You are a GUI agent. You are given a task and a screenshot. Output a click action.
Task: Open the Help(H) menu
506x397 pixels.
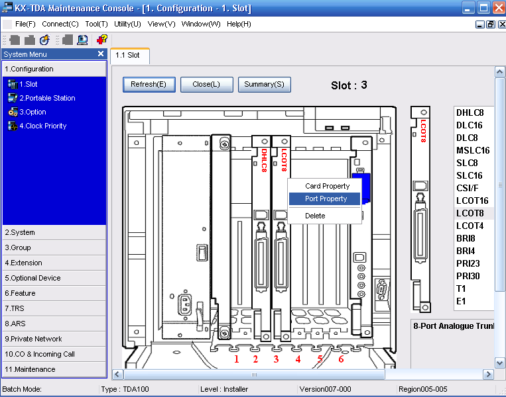[x=239, y=24]
